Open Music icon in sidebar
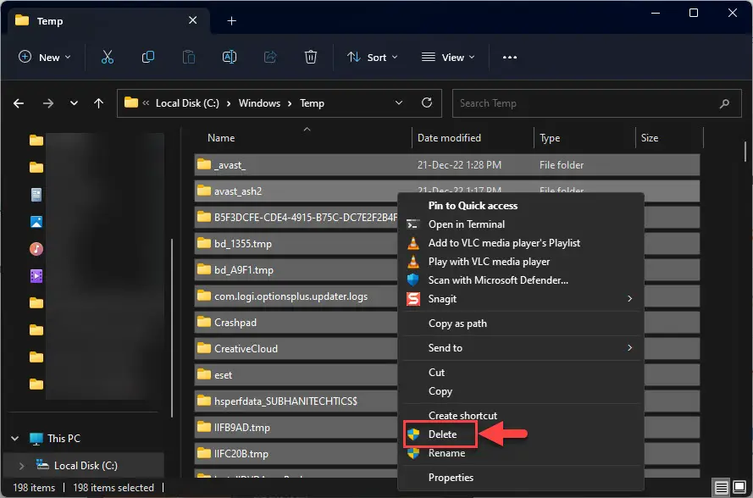This screenshot has width=753, height=498. [x=36, y=249]
